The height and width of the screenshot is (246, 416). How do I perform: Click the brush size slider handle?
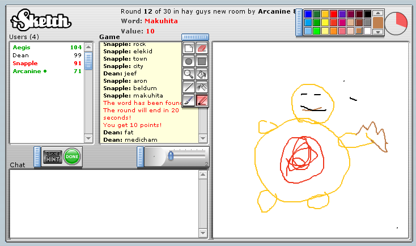(x=171, y=155)
